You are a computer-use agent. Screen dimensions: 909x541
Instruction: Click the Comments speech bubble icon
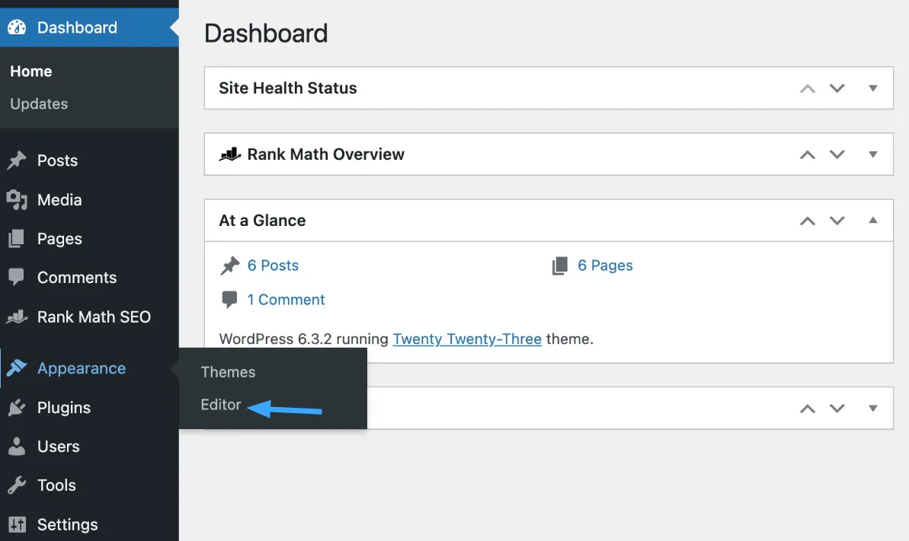click(16, 278)
